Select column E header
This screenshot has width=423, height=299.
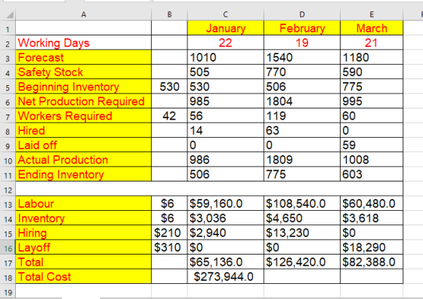point(372,14)
